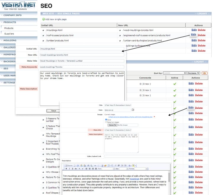Click into the New URL field
This screenshot has height=195, width=222.
(82, 55)
